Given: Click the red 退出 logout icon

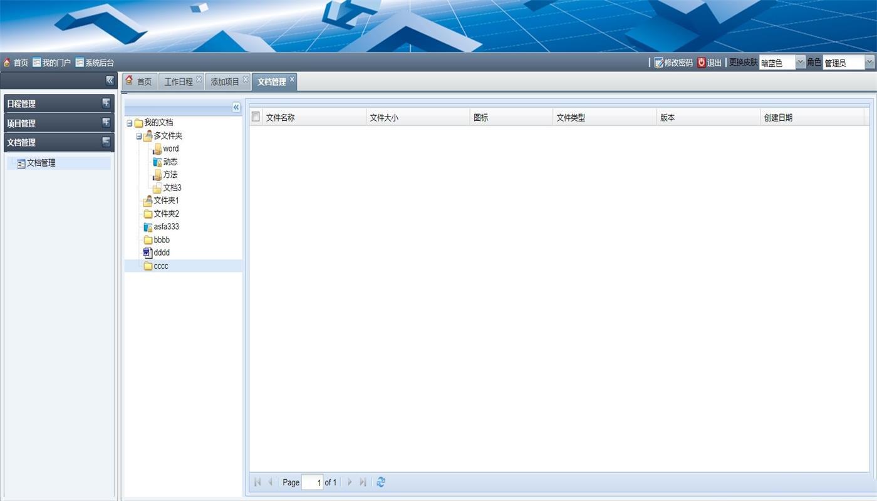Looking at the screenshot, I should coord(702,63).
